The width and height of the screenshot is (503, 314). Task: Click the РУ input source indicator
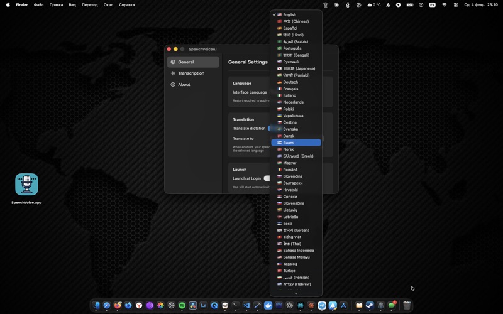pos(432,5)
